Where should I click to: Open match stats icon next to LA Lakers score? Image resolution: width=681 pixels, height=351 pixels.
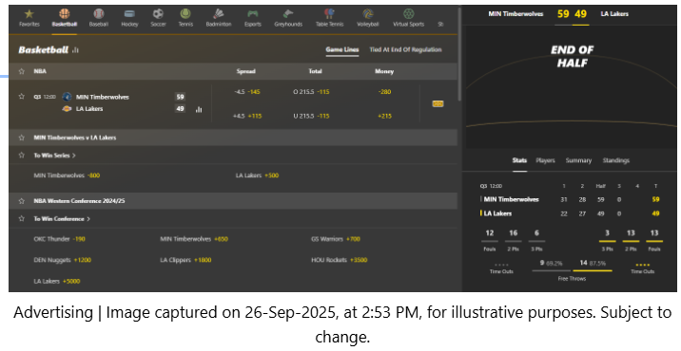199,109
